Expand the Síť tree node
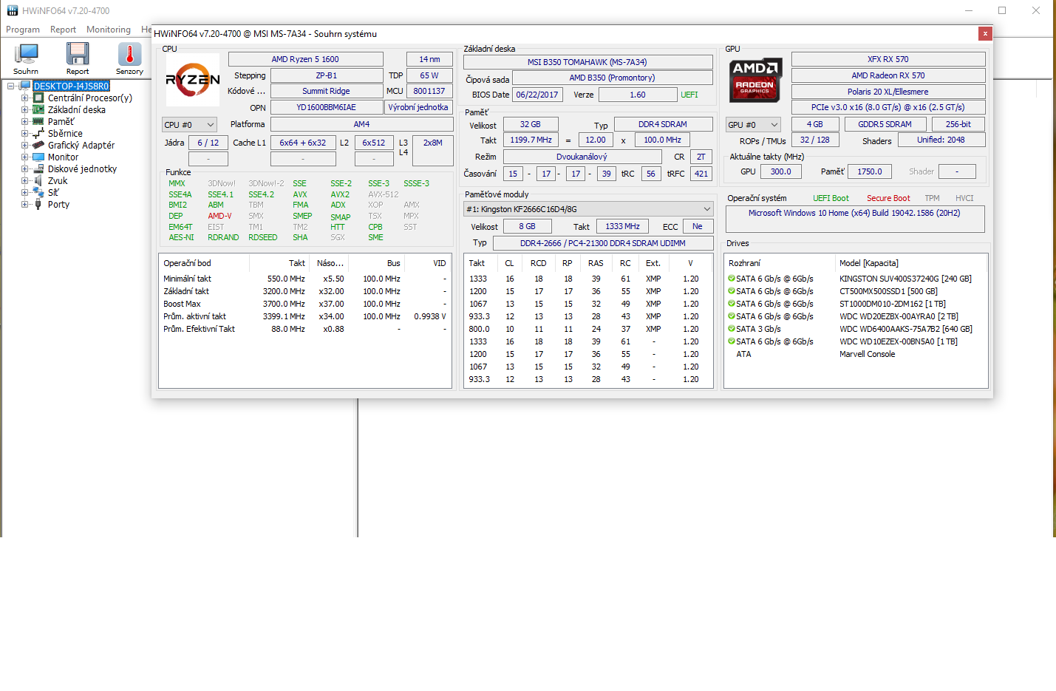The height and width of the screenshot is (691, 1056). (x=24, y=192)
